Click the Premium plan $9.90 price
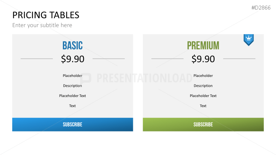Image resolution: width=276 pixels, height=155 pixels. [203, 59]
